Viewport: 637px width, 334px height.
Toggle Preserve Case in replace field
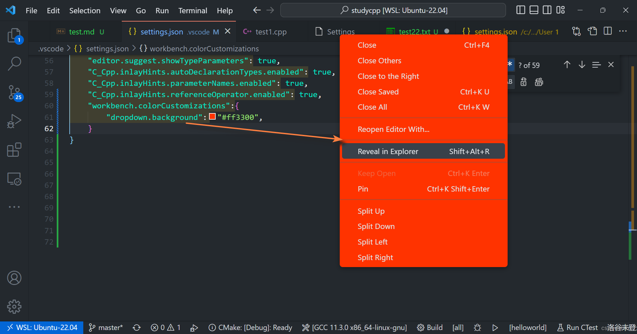(510, 82)
